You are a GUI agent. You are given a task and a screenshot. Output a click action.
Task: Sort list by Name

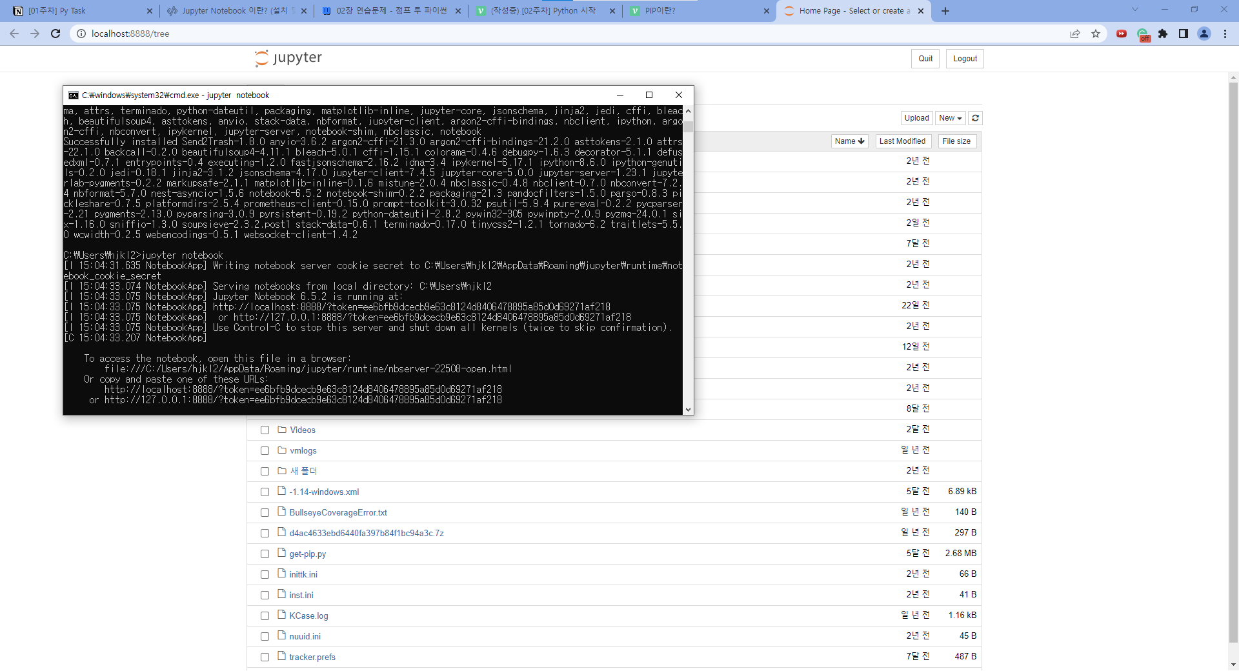[849, 141]
